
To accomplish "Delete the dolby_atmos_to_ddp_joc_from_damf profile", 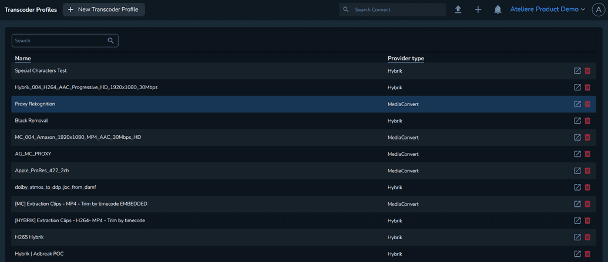I will tap(587, 188).
